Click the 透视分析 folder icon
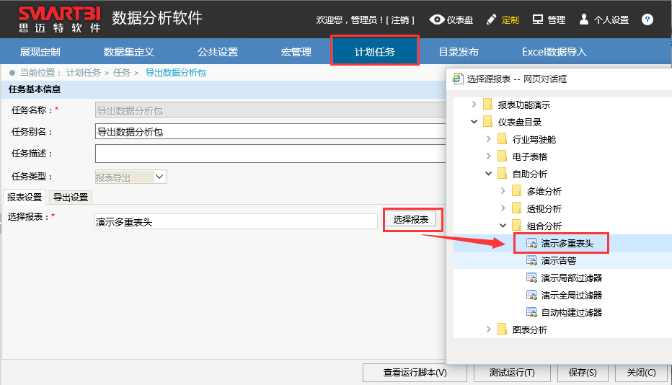This screenshot has height=385, width=672. click(517, 208)
